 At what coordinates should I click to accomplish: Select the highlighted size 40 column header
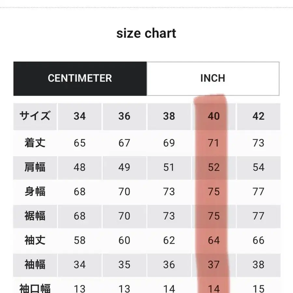click(214, 116)
